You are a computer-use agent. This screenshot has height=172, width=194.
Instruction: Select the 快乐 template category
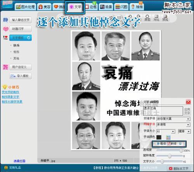point(16,45)
